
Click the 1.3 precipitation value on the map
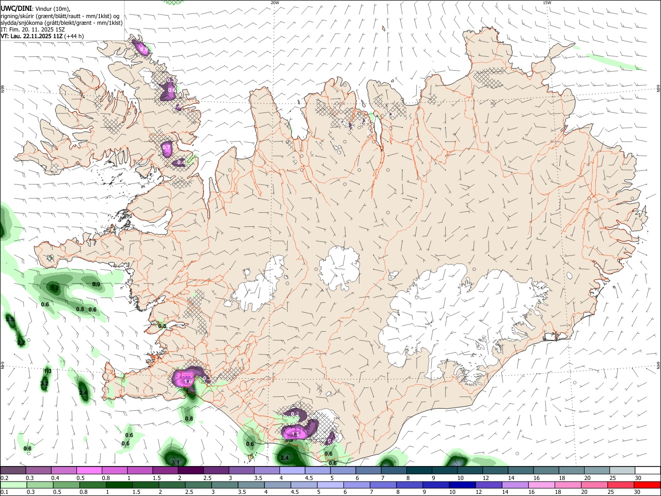click(x=48, y=371)
